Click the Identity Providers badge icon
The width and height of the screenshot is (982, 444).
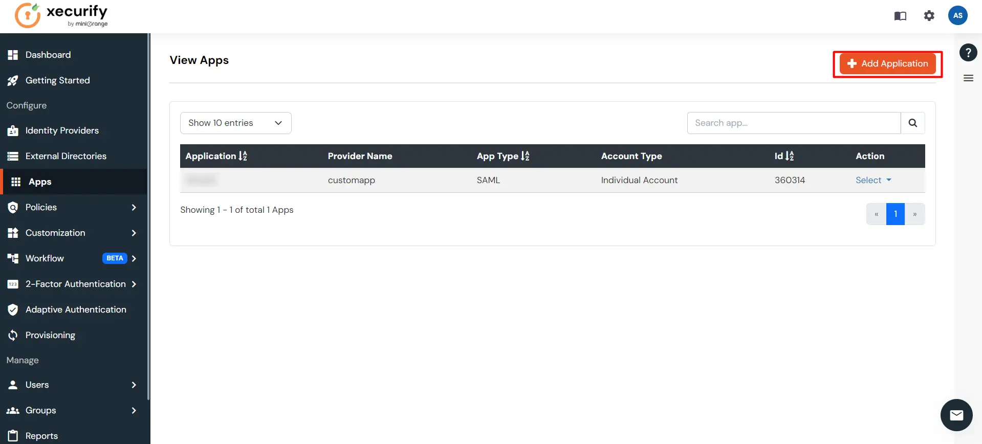(13, 130)
